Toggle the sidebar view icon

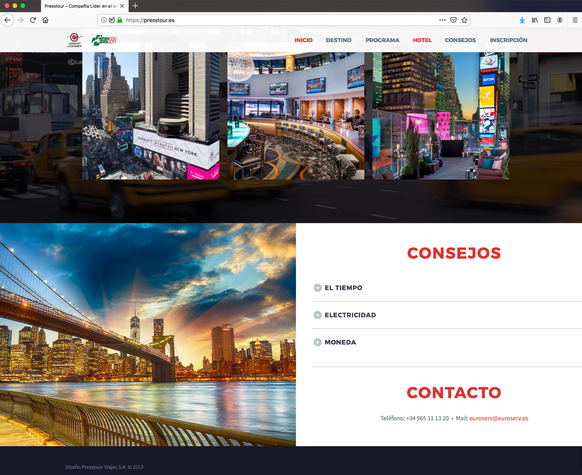pos(547,20)
